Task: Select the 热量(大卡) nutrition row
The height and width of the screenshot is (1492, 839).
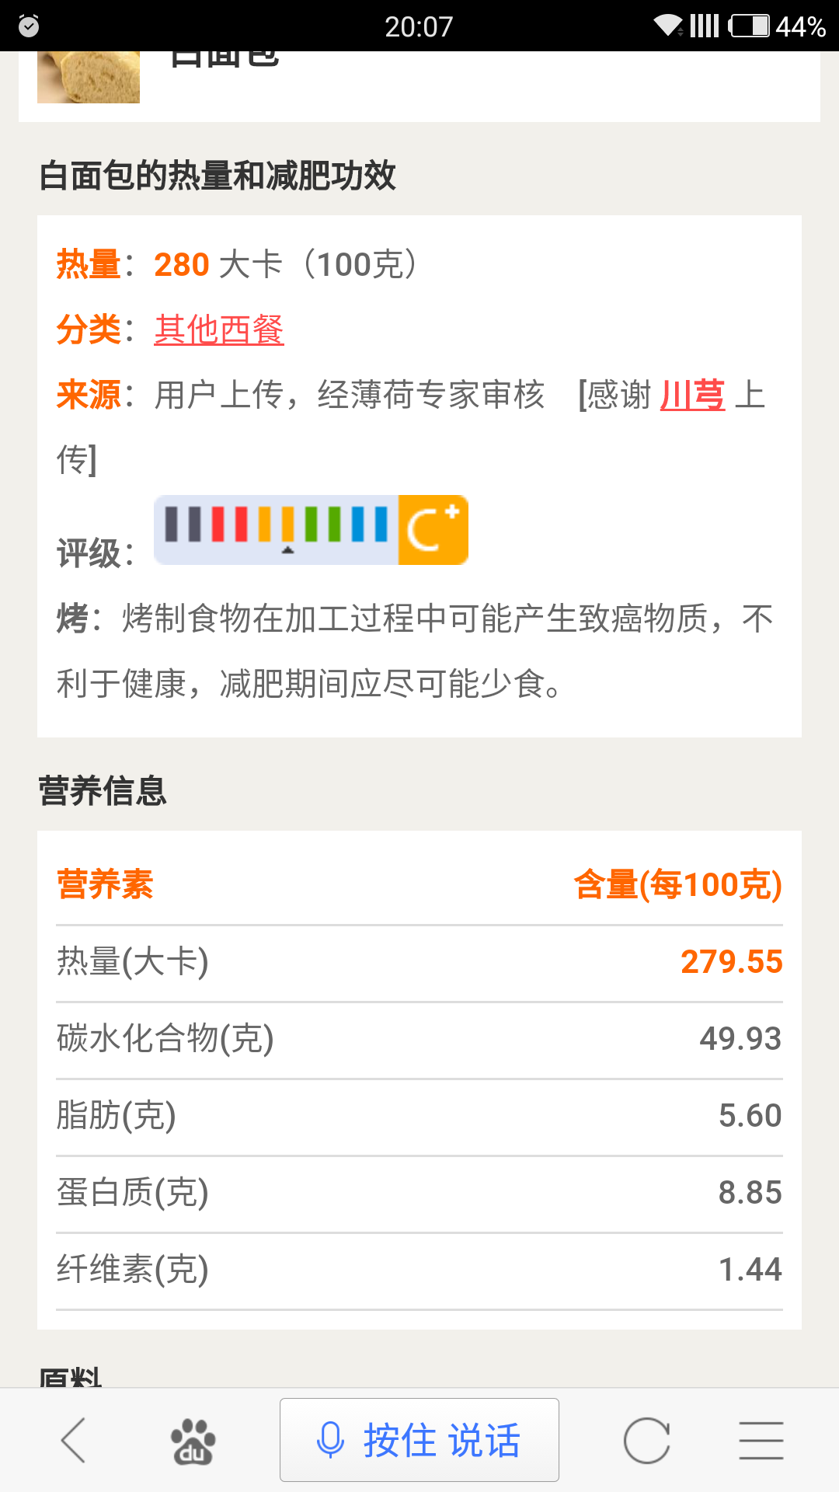Action: pos(419,962)
